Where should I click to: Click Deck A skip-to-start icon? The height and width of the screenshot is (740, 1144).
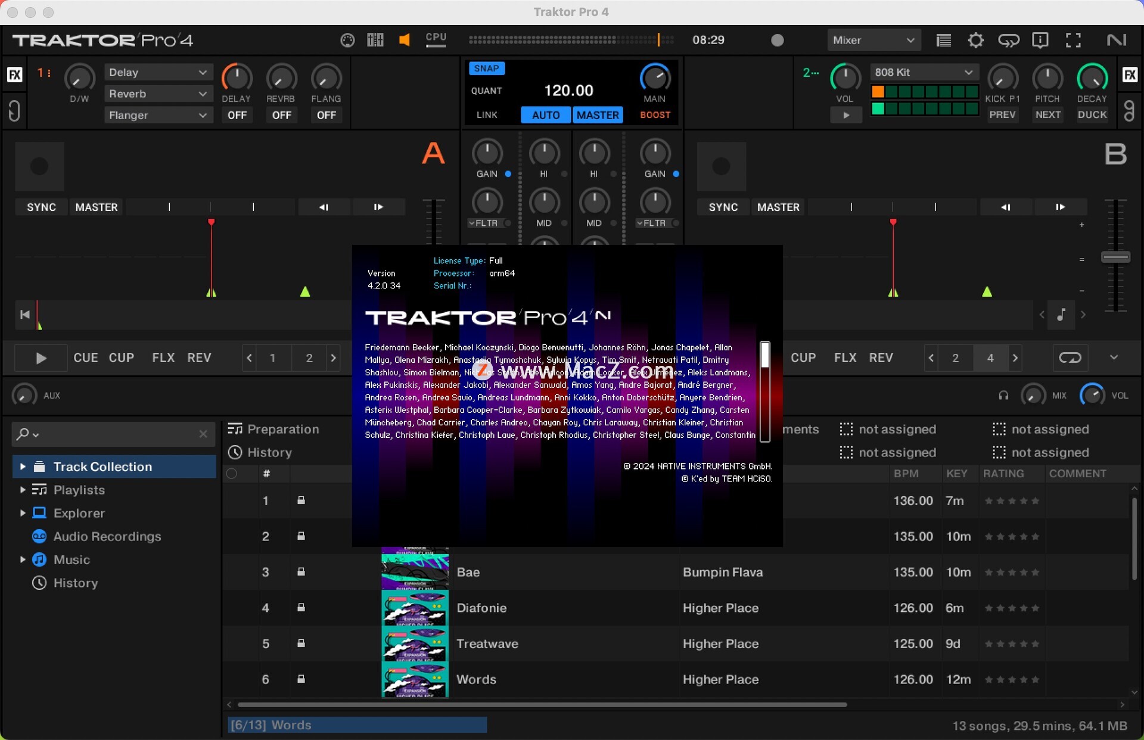25,315
